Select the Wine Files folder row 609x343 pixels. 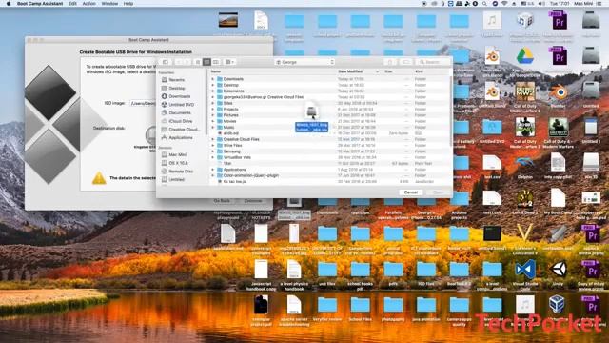pyautogui.click(x=330, y=146)
